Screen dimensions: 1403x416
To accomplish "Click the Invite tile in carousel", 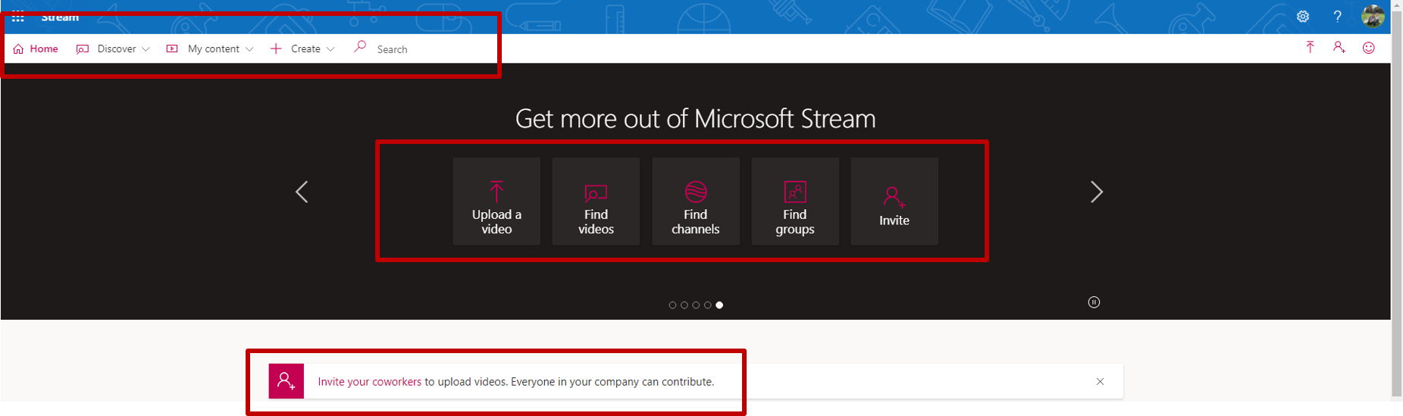I will pos(894,202).
